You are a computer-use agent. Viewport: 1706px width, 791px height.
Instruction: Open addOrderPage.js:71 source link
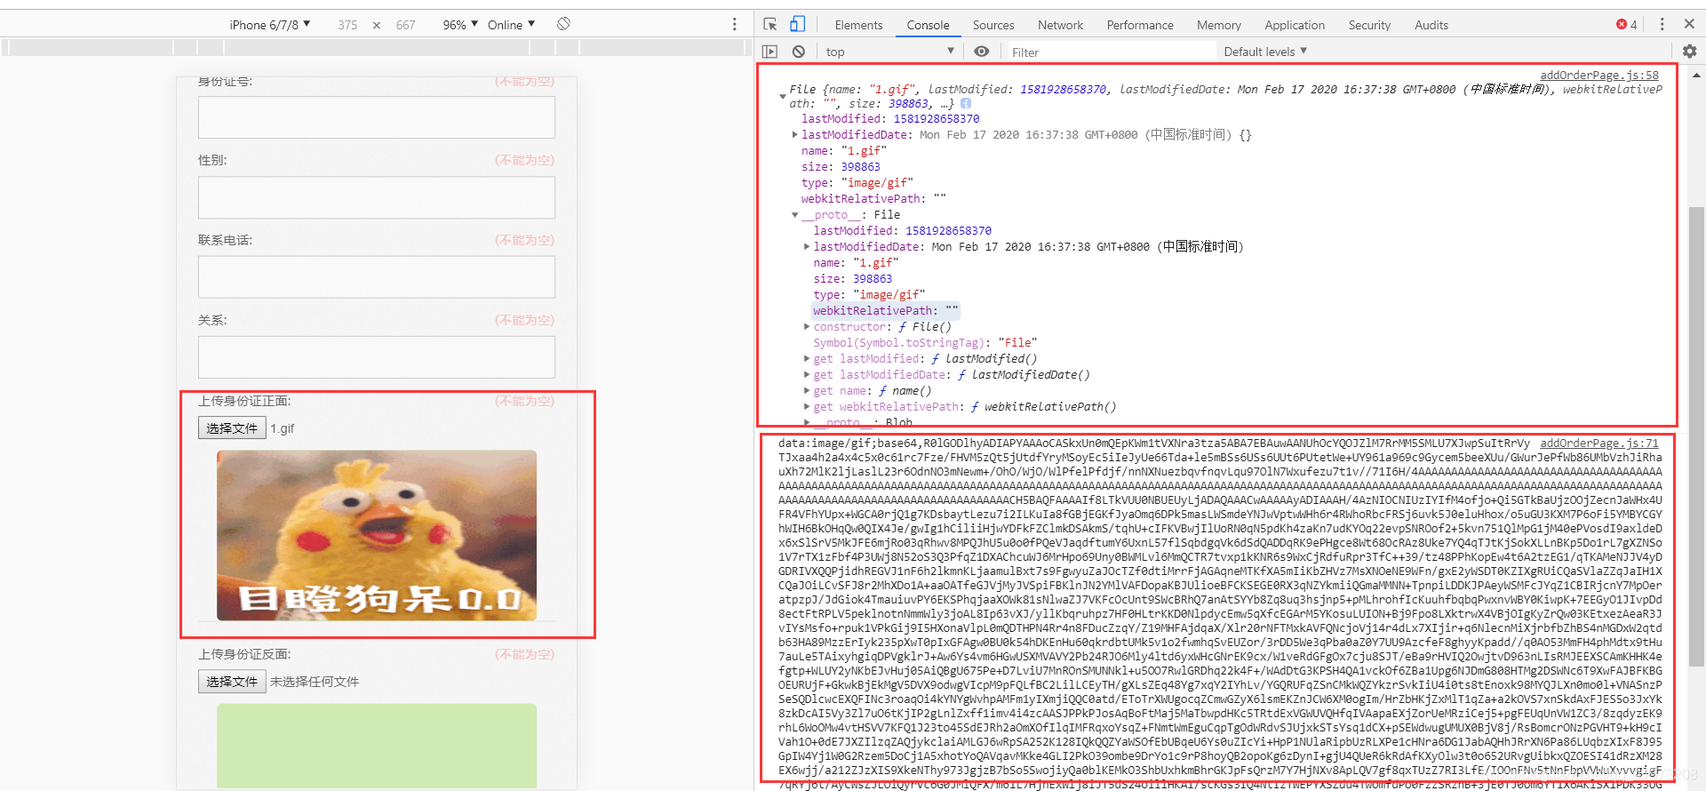(1599, 443)
